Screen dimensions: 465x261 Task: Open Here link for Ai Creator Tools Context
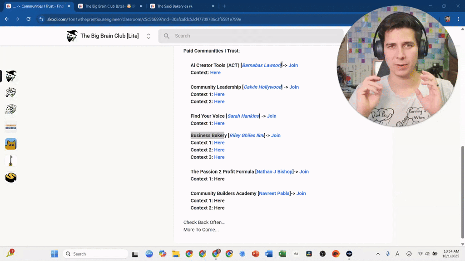pyautogui.click(x=215, y=72)
